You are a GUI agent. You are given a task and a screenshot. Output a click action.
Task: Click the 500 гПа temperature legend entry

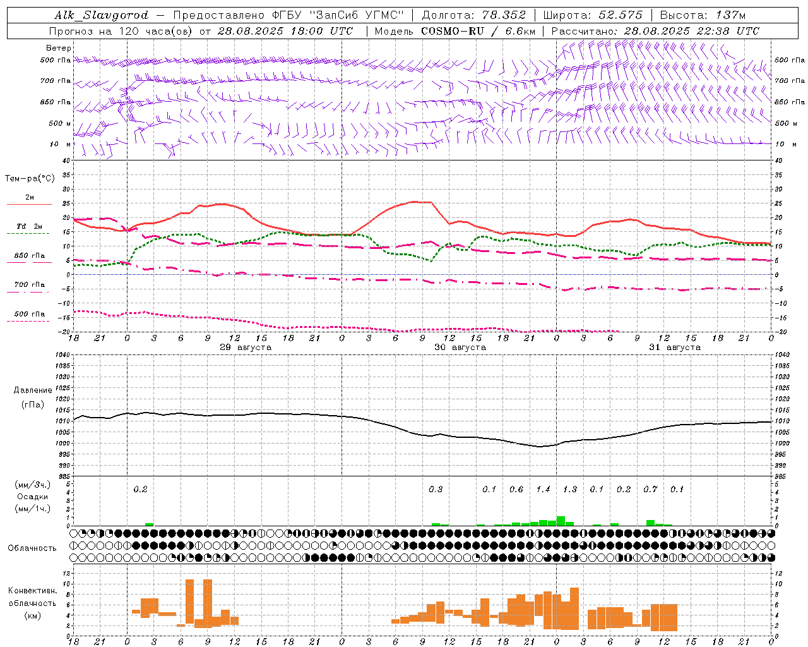(x=30, y=314)
